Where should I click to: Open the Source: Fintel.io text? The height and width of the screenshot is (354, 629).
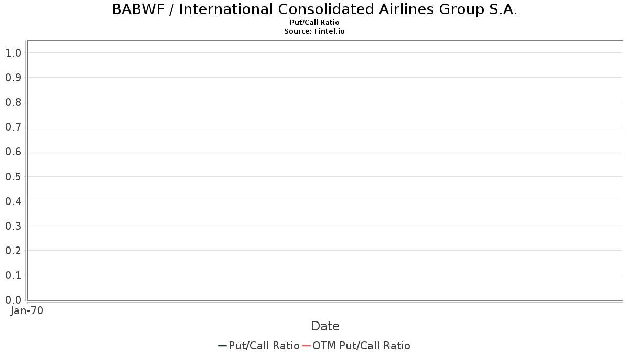pos(314,31)
